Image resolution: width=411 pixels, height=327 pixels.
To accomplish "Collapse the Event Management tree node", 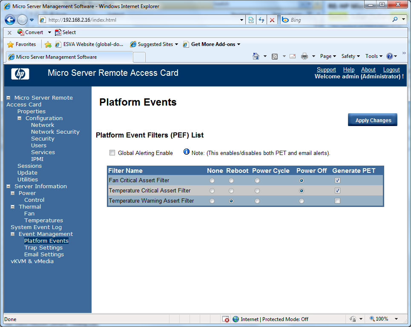I will pyautogui.click(x=12, y=234).
